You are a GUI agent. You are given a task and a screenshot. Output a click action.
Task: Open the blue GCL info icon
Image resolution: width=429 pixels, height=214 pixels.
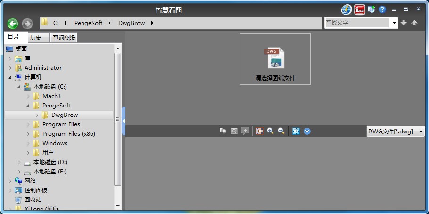(x=346, y=10)
